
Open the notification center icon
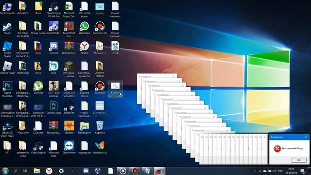pyautogui.click(x=303, y=171)
